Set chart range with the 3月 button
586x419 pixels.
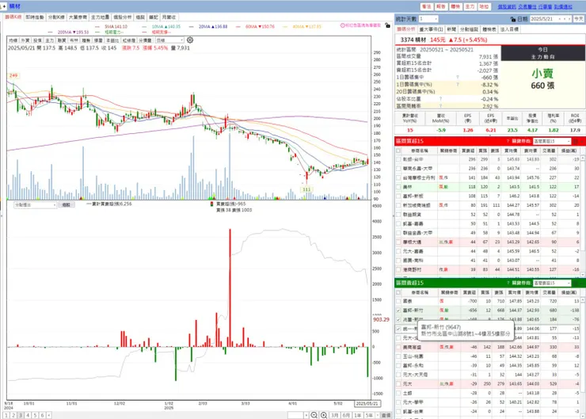click(334, 415)
